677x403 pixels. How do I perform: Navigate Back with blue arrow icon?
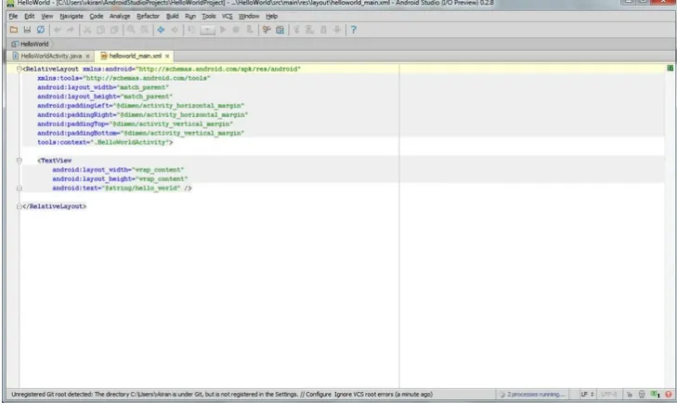click(161, 30)
